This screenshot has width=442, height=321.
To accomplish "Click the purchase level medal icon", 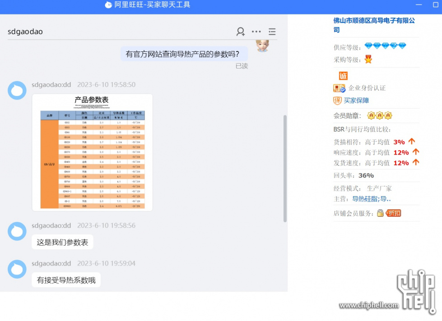I will pyautogui.click(x=368, y=59).
